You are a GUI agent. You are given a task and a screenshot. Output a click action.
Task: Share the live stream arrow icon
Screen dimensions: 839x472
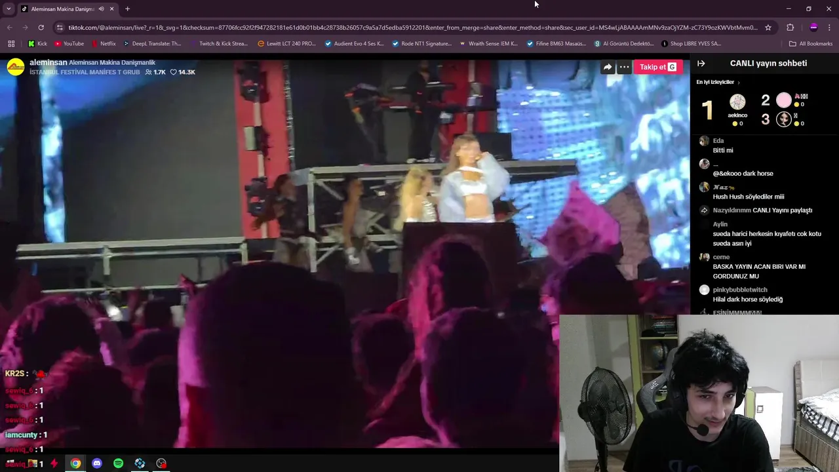point(608,67)
